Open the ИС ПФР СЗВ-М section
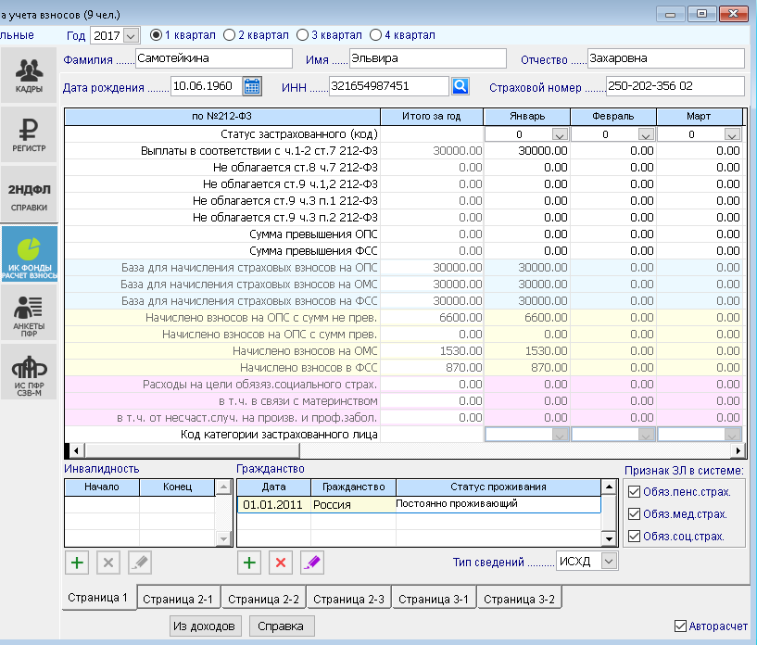Screen dimensions: 757x645 tap(29, 372)
